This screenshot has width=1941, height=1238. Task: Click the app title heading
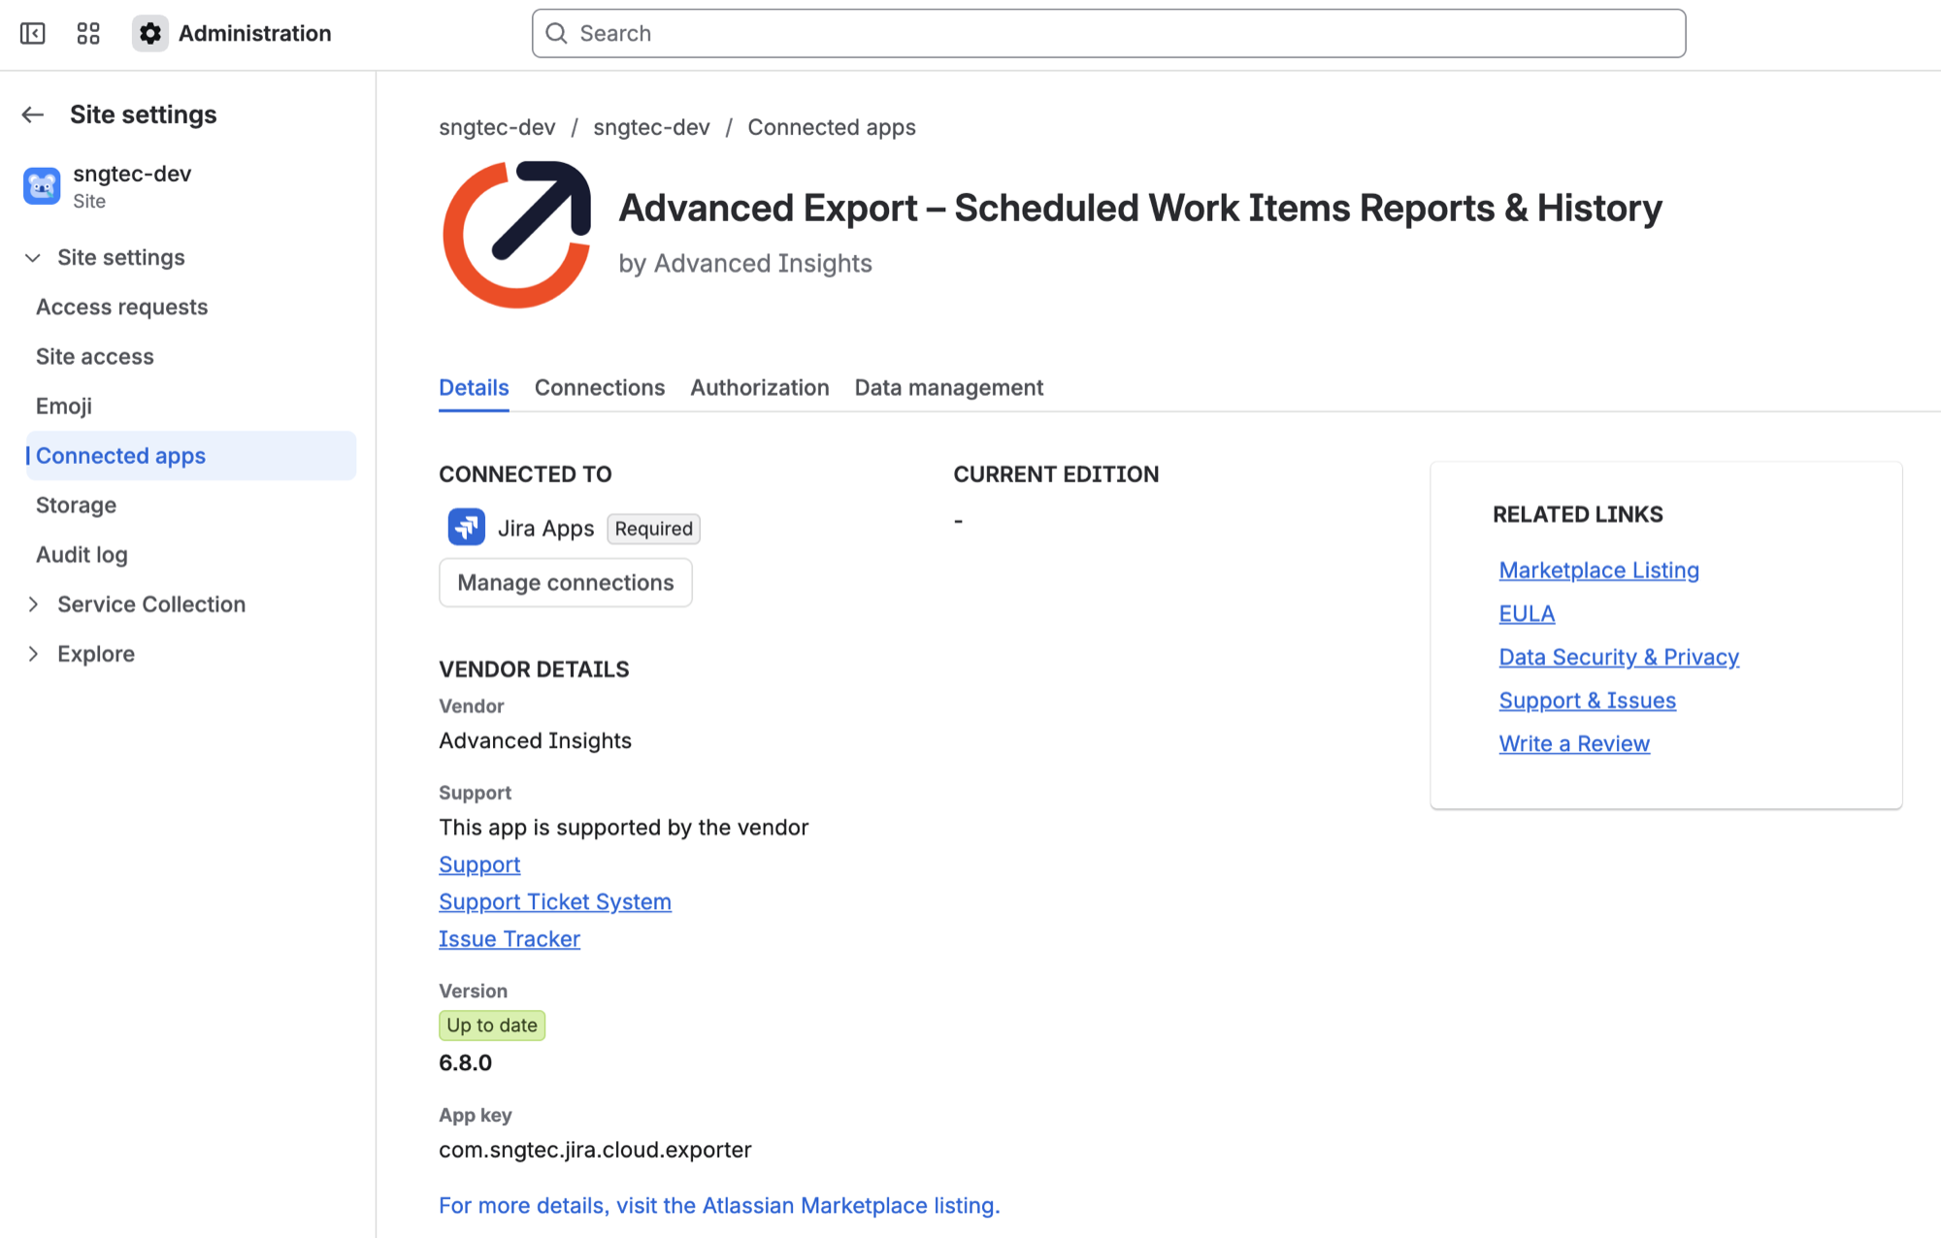point(1140,209)
